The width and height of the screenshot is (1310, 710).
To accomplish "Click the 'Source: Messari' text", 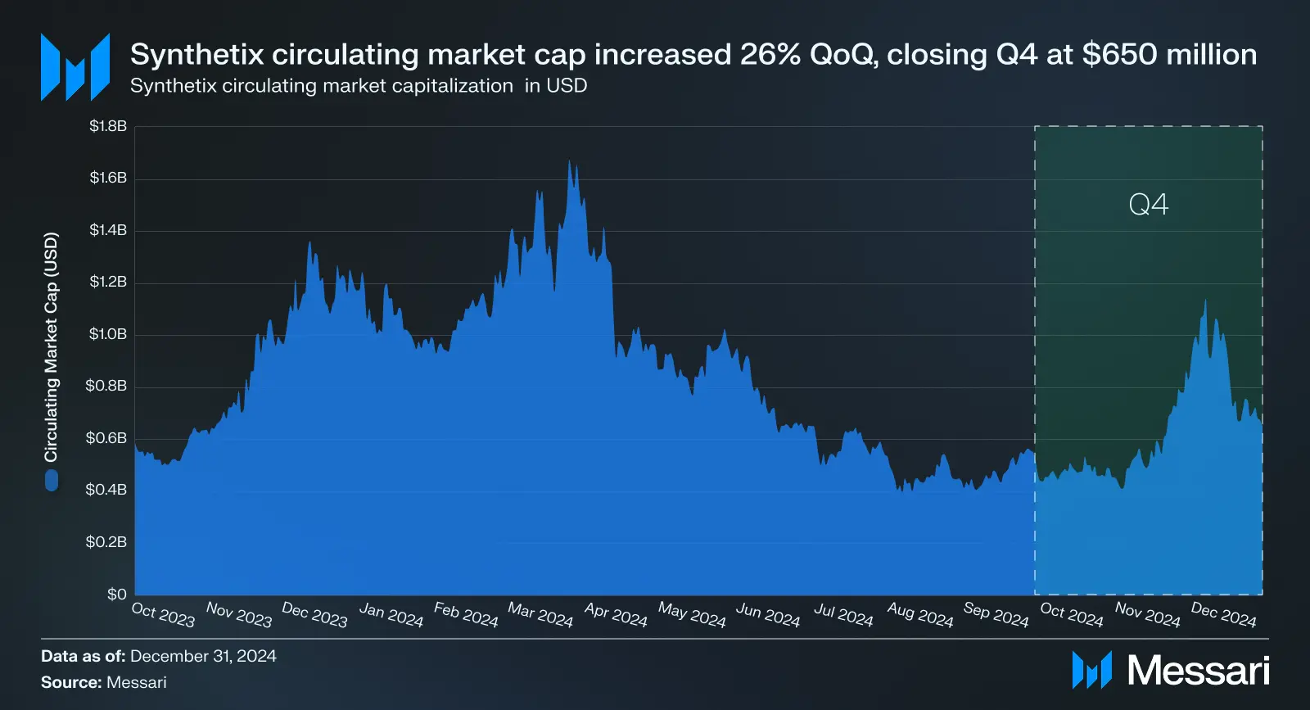I will (104, 682).
